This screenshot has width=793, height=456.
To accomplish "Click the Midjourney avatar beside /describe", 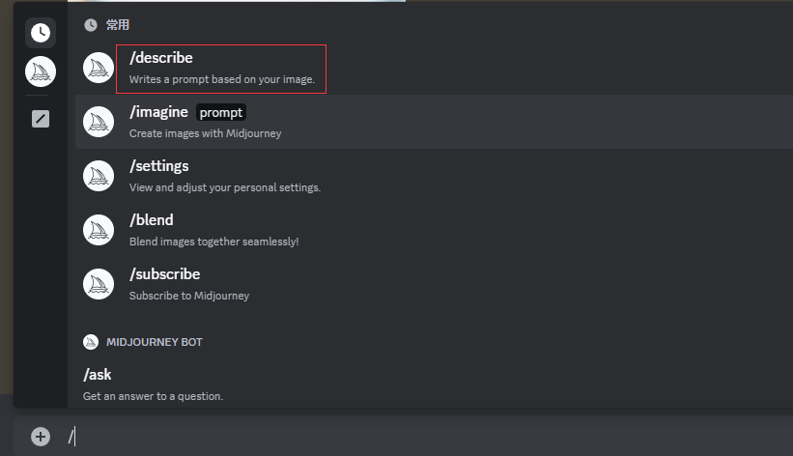I will [x=99, y=68].
